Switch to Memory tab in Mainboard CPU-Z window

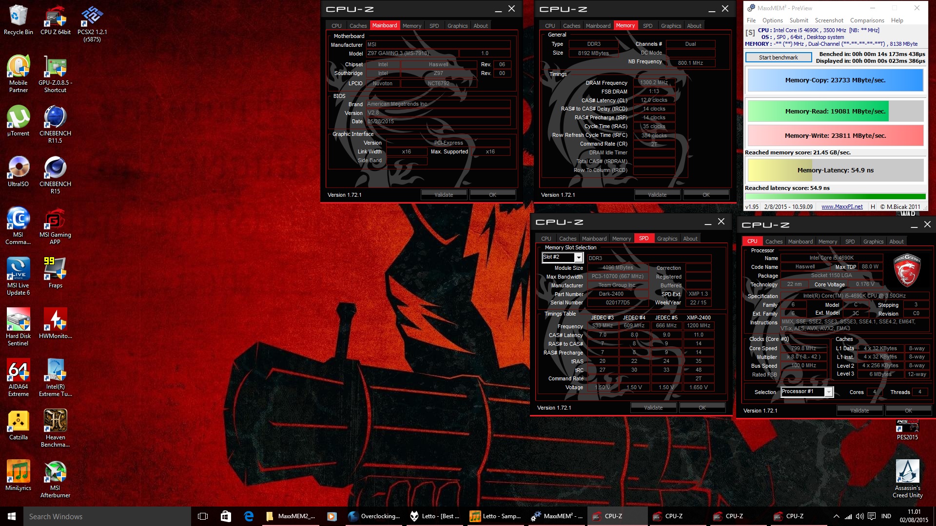pyautogui.click(x=412, y=26)
